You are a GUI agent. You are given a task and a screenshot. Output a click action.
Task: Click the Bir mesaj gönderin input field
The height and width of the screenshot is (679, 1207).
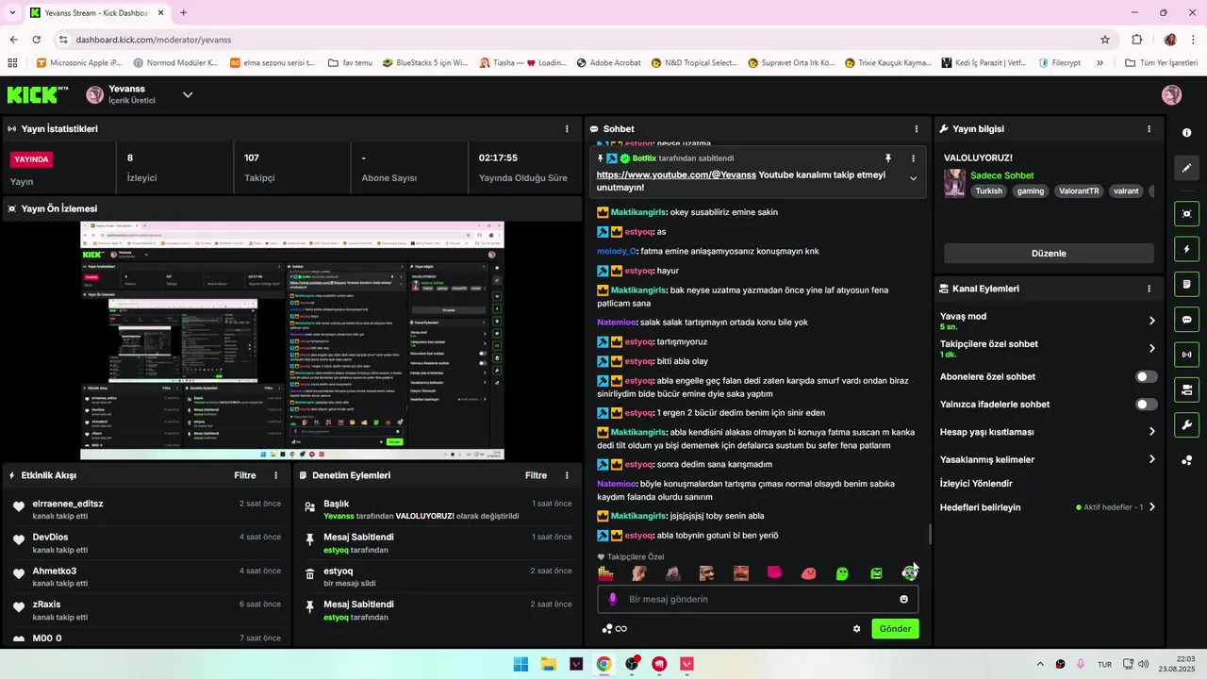pyautogui.click(x=757, y=599)
